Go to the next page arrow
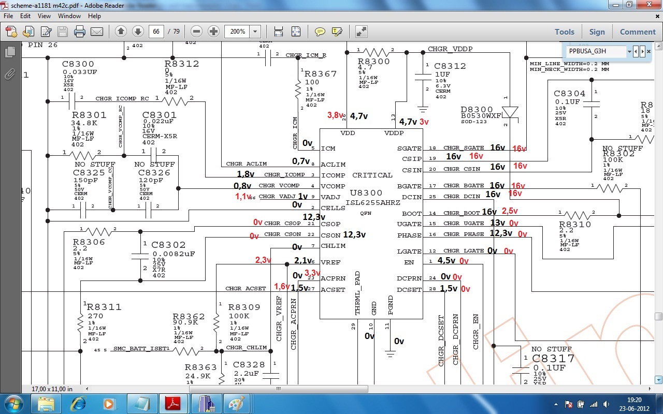The width and height of the screenshot is (663, 414). (138, 32)
